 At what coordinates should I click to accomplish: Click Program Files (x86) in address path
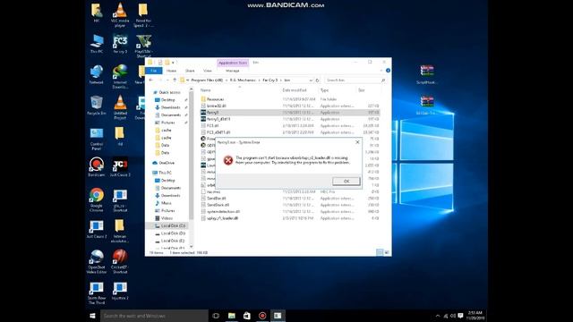pos(207,80)
